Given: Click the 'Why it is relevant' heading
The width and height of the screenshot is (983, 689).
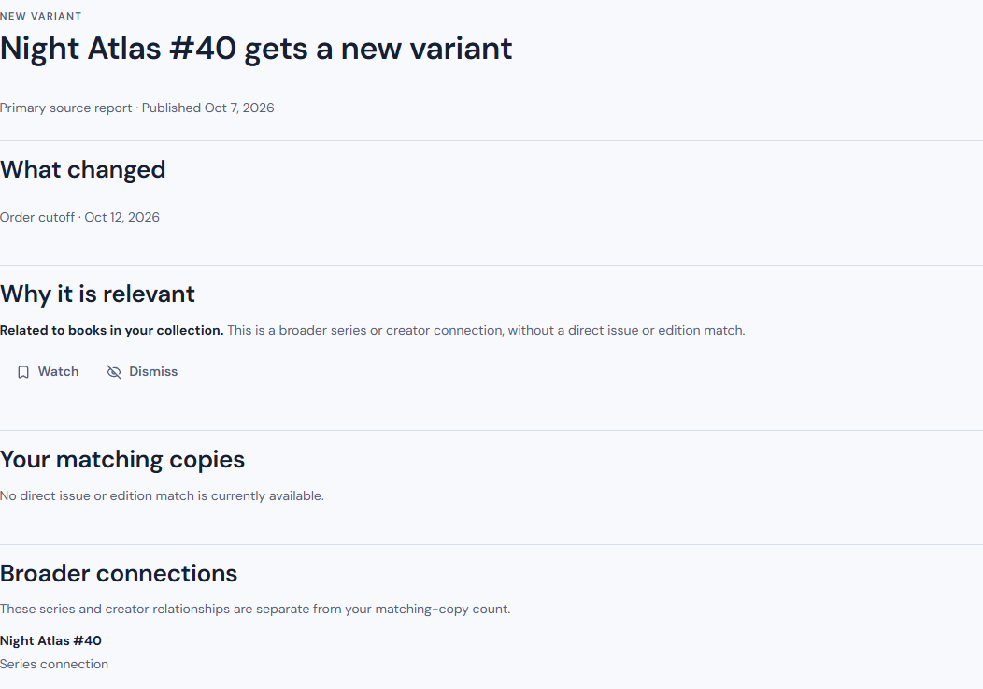Looking at the screenshot, I should click(x=97, y=294).
